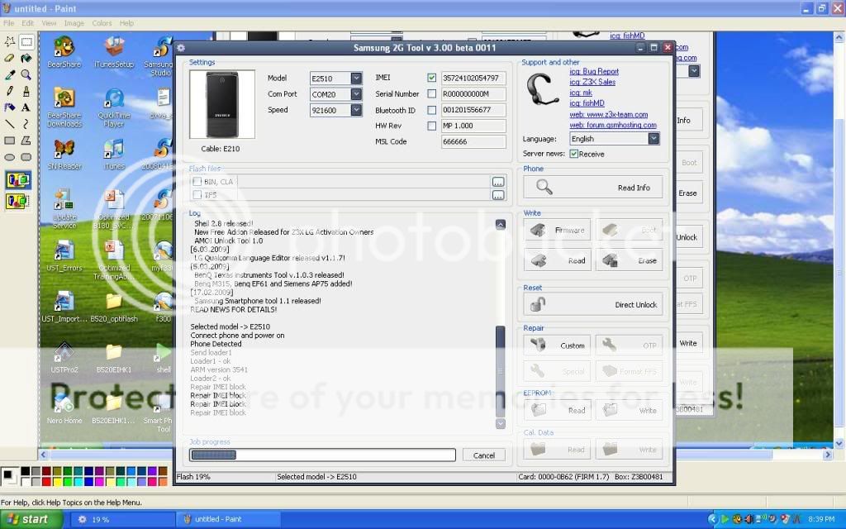Tick the HW Rev checkbox
This screenshot has width=846, height=529.
click(431, 126)
